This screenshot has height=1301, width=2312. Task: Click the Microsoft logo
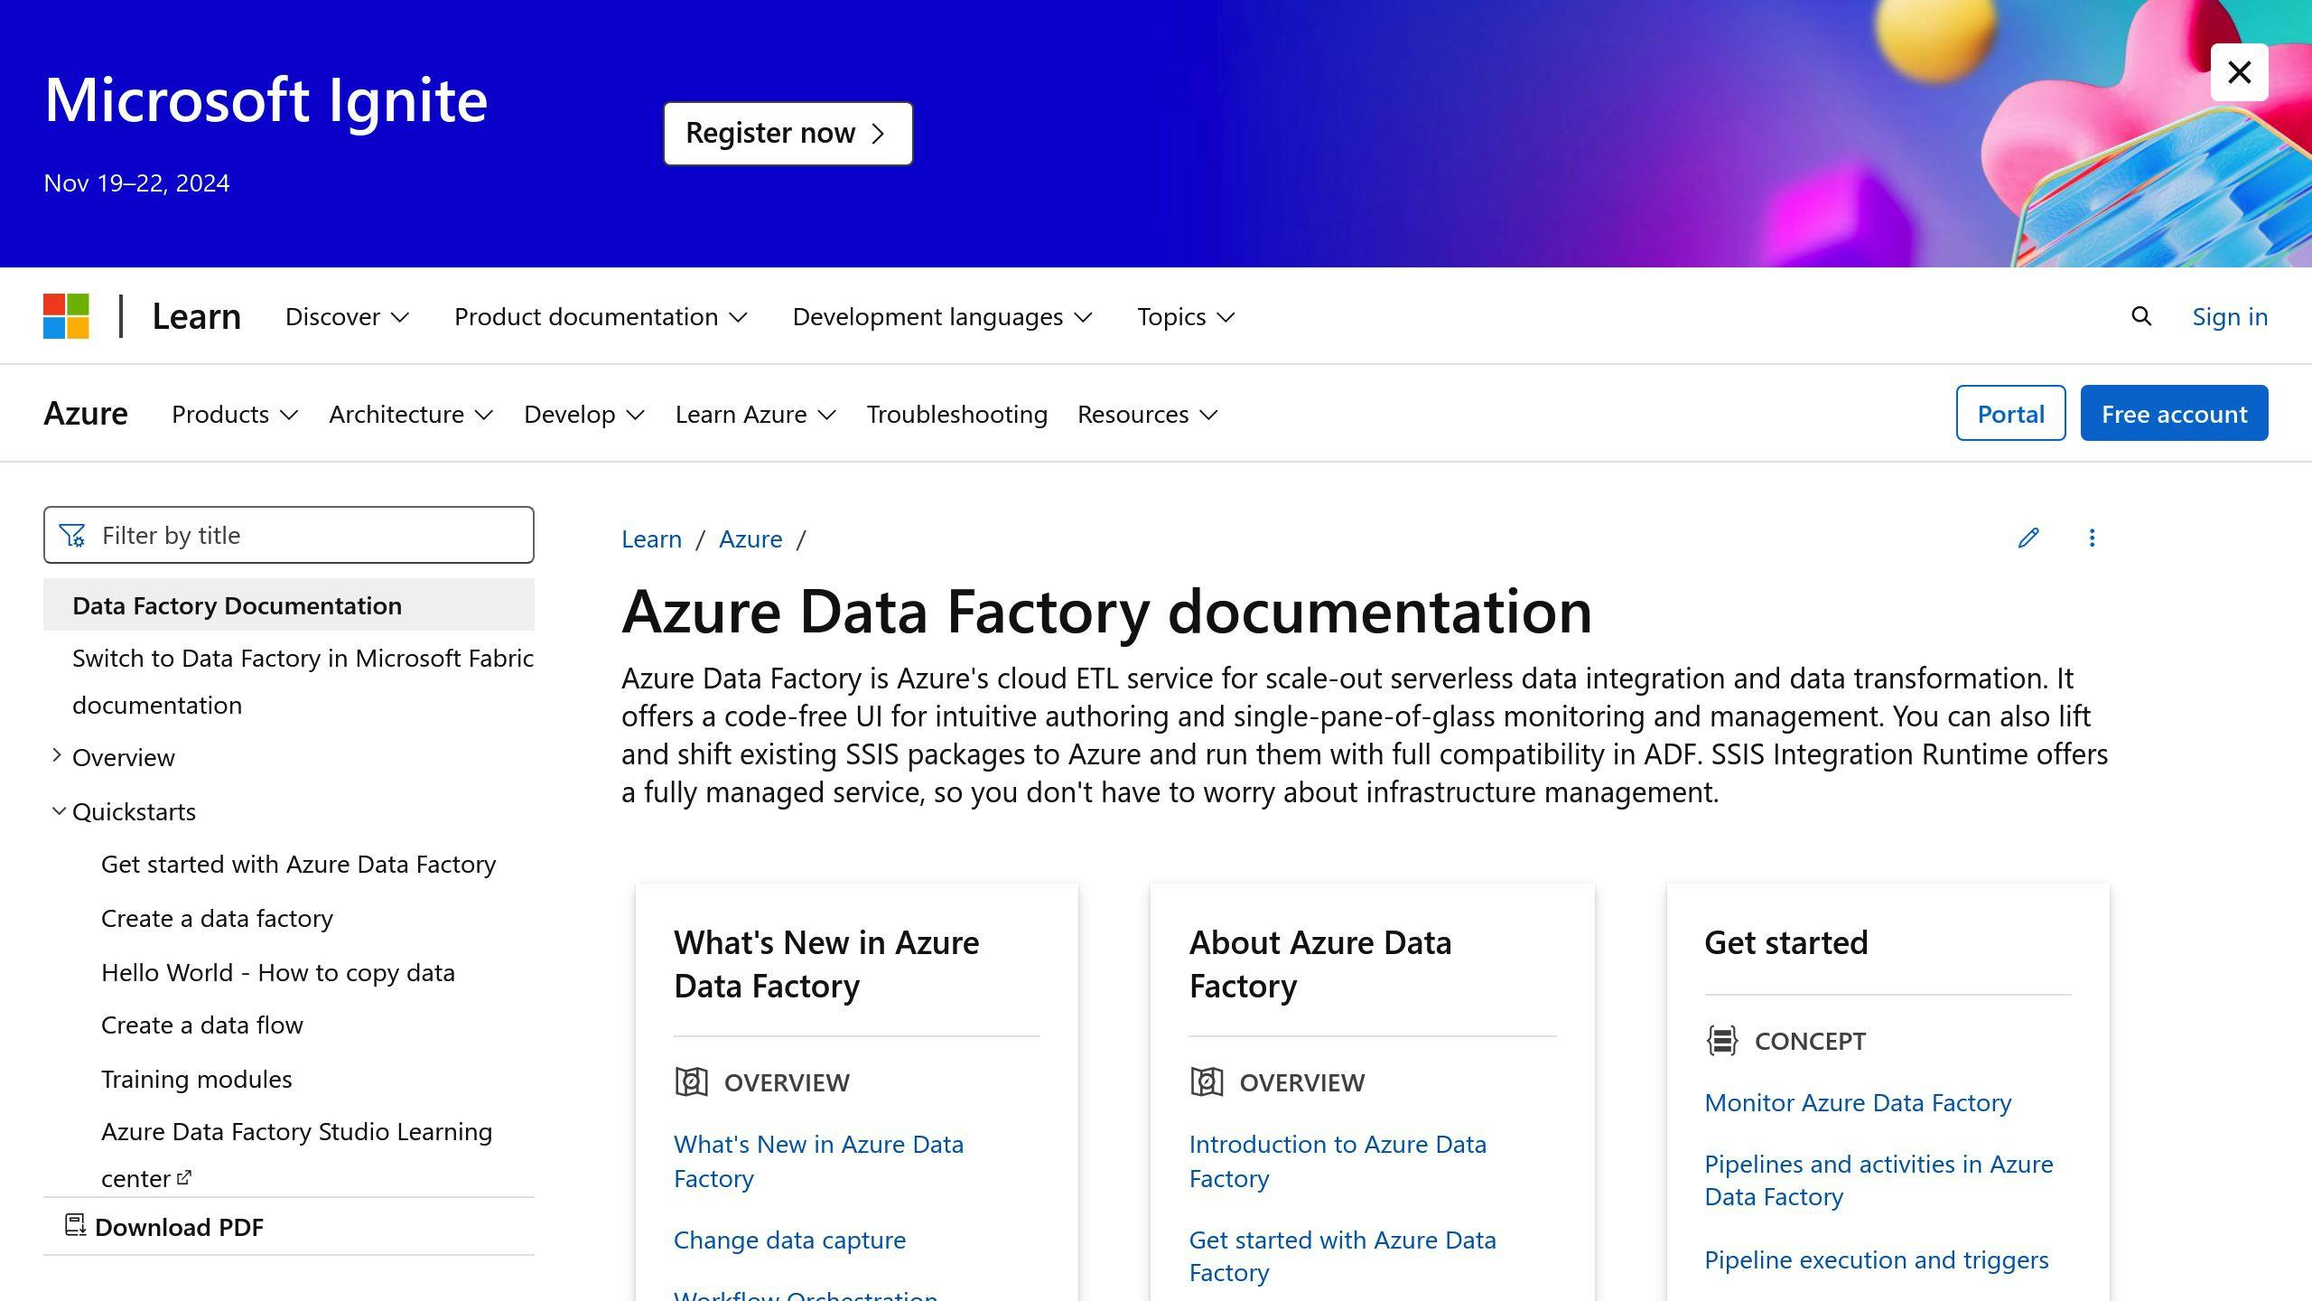click(66, 316)
